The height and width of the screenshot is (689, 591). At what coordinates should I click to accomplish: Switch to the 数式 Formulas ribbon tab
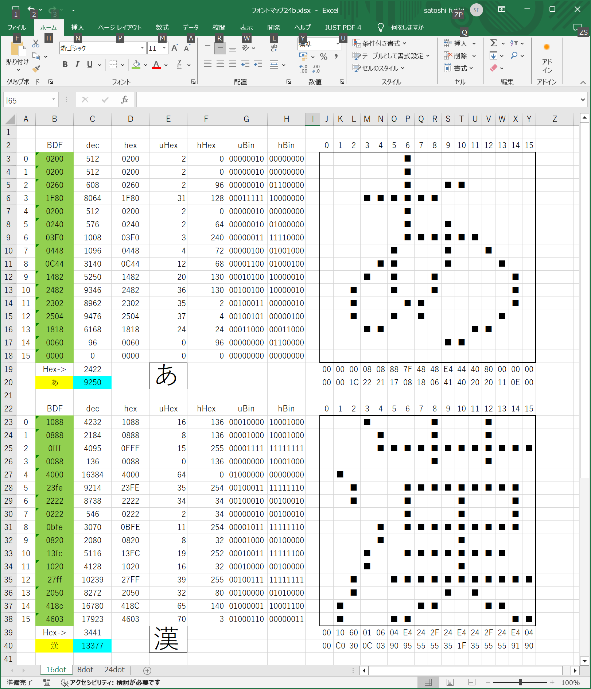[x=162, y=27]
